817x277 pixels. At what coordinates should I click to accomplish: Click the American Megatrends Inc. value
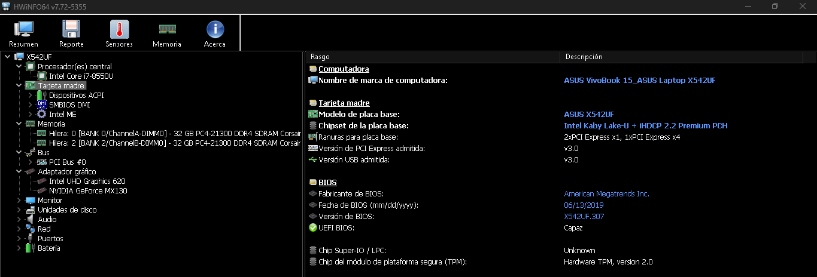point(606,193)
